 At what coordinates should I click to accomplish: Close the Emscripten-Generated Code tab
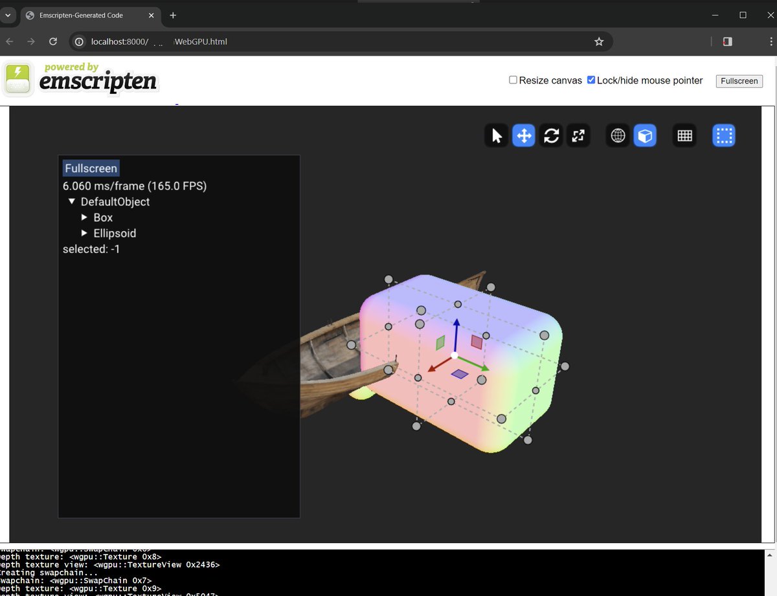click(153, 15)
